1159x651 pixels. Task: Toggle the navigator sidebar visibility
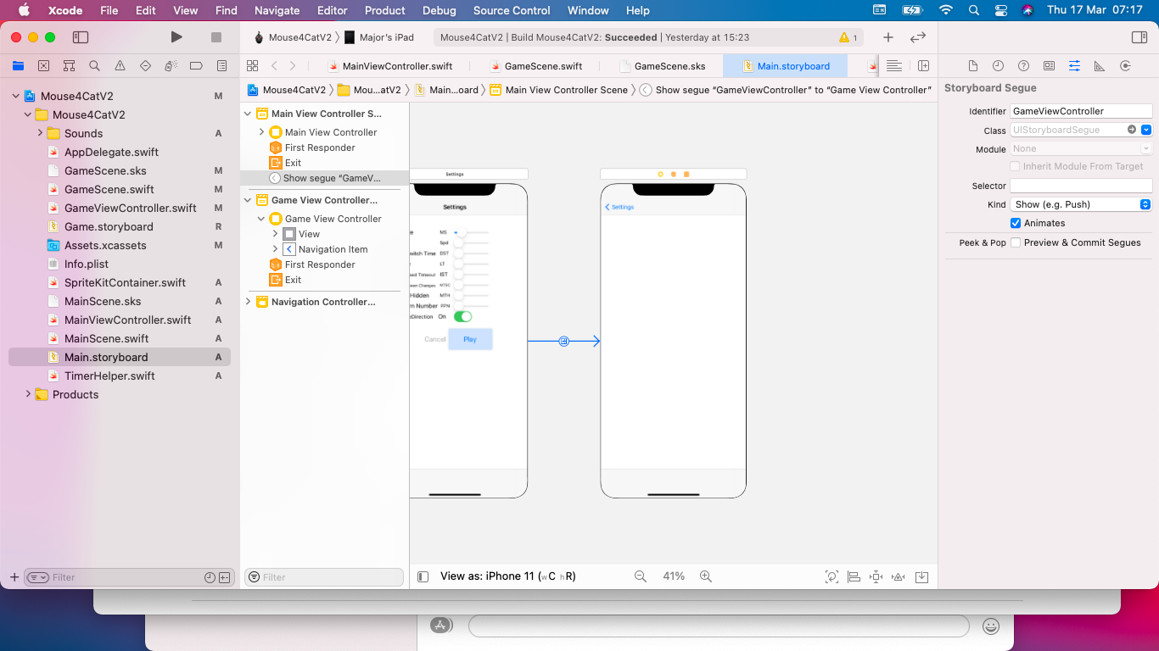(x=81, y=37)
